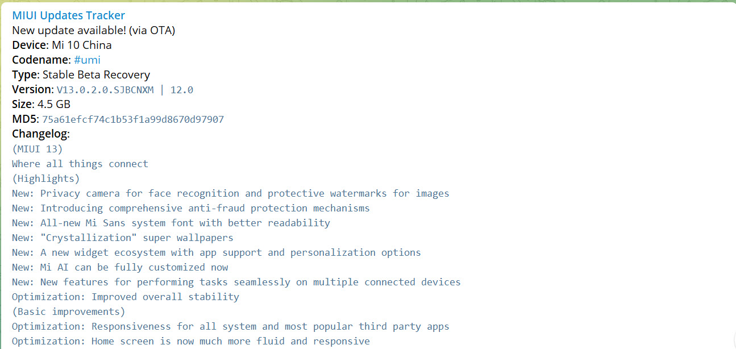Screen dimensions: 736x349
Task: Select the Home screen more fluid line
Action: coord(191,341)
